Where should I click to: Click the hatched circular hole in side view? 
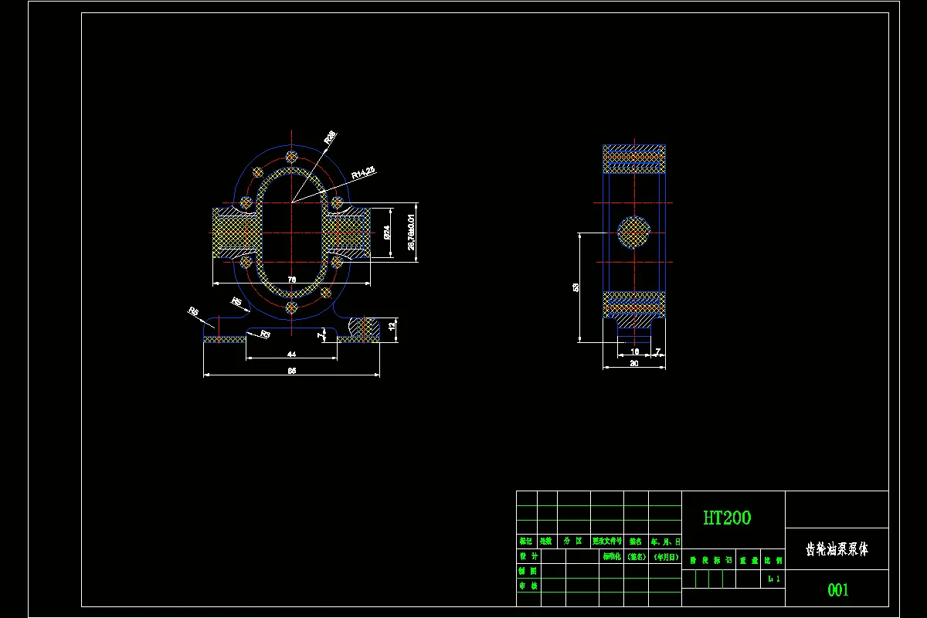633,232
